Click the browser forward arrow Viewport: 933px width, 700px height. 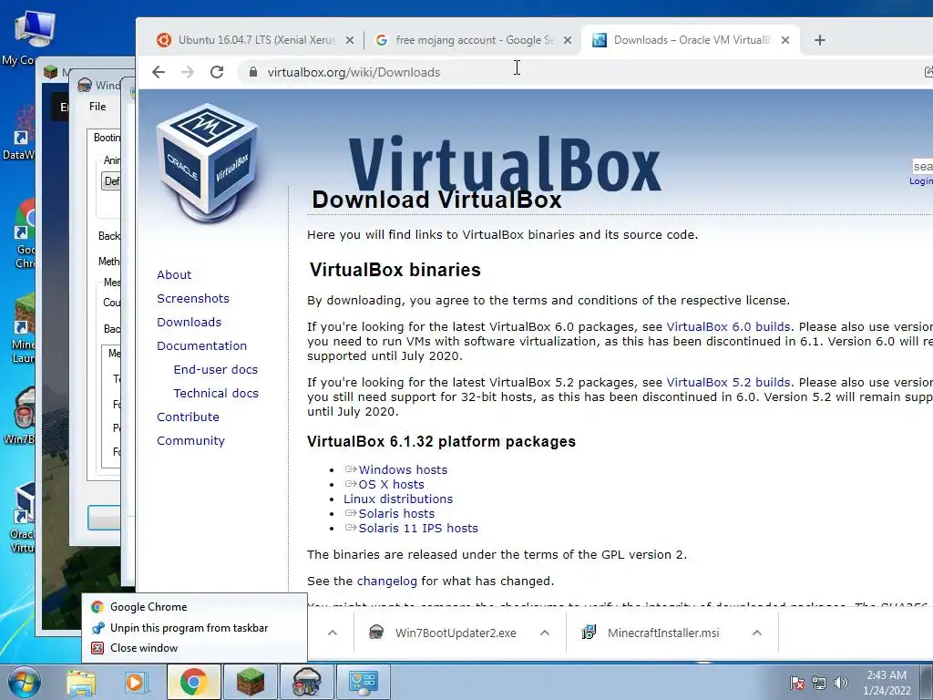pyautogui.click(x=188, y=72)
